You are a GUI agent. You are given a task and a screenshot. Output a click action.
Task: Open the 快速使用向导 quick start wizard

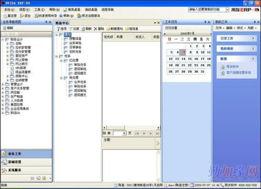coord(45,16)
